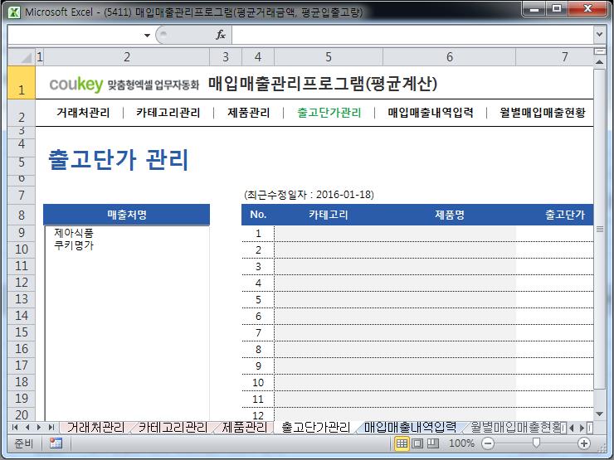Click the vertical split box above scrollbar
Viewport: 614px width, 460px height.
coord(599,51)
